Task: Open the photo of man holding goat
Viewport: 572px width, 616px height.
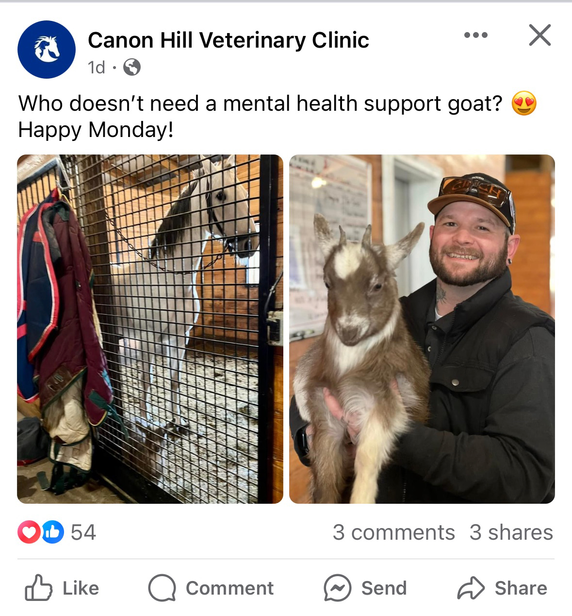Action: pos(422,329)
